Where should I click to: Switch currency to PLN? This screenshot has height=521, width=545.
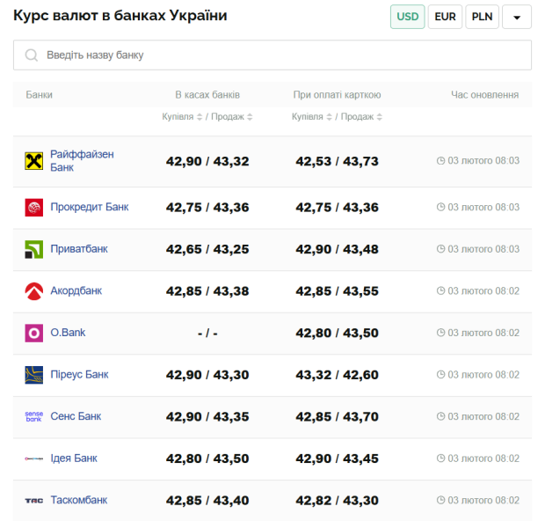(482, 17)
